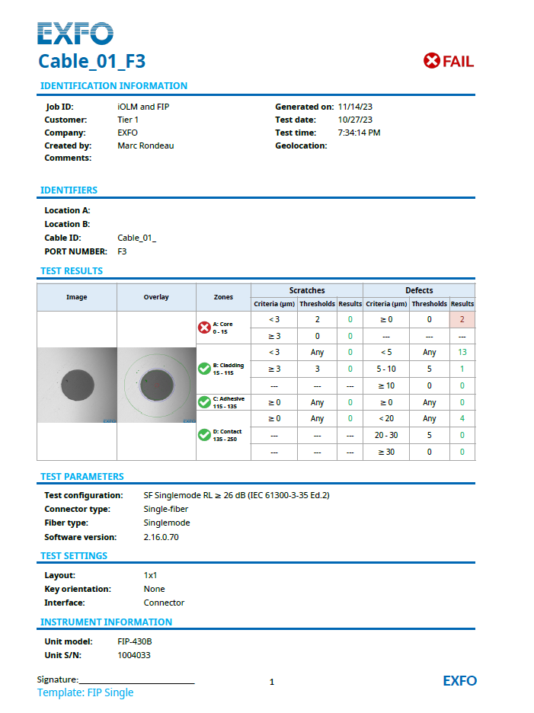
Task: Click the red FAIL status icon
Action: pyautogui.click(x=432, y=60)
